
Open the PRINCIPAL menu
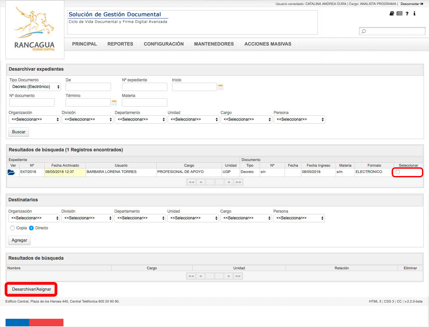84,44
